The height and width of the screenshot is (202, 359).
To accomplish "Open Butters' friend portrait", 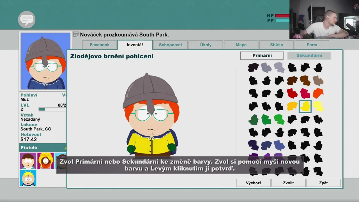I will (28, 178).
